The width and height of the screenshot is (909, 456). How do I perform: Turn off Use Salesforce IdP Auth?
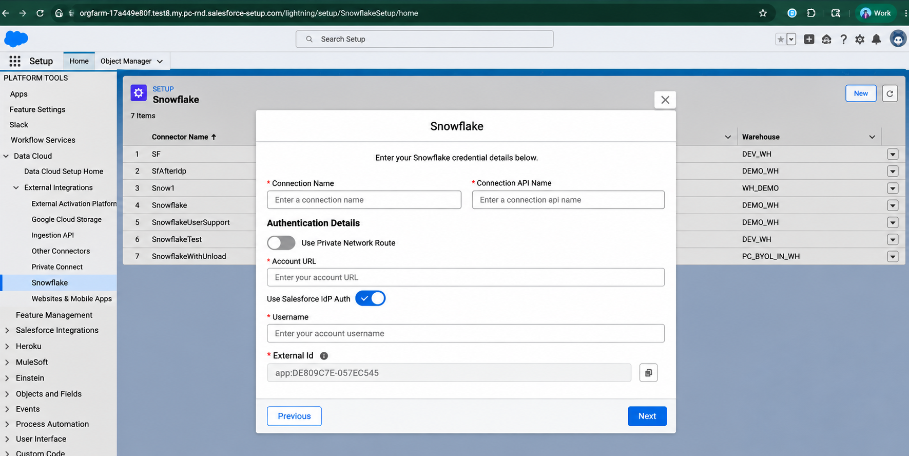pyautogui.click(x=370, y=298)
